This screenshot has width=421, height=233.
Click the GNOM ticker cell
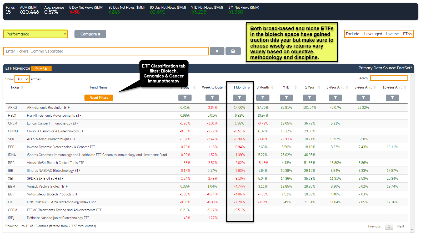(x=13, y=131)
